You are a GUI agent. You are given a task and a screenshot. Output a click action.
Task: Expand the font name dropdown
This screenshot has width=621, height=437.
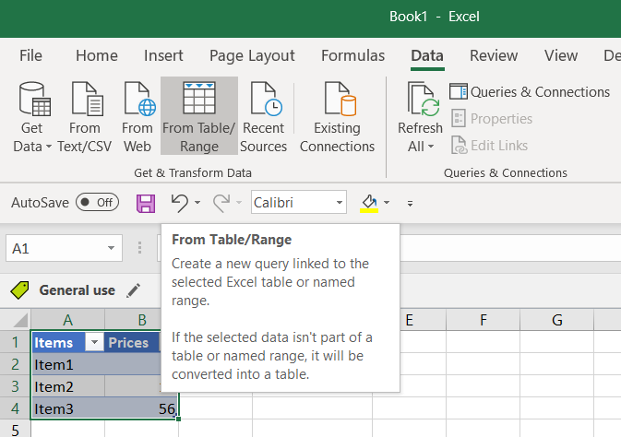point(340,202)
